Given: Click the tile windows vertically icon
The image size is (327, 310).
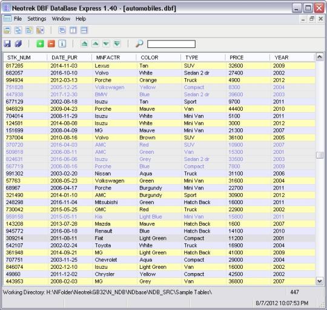Looking at the screenshot, I should [73, 30].
